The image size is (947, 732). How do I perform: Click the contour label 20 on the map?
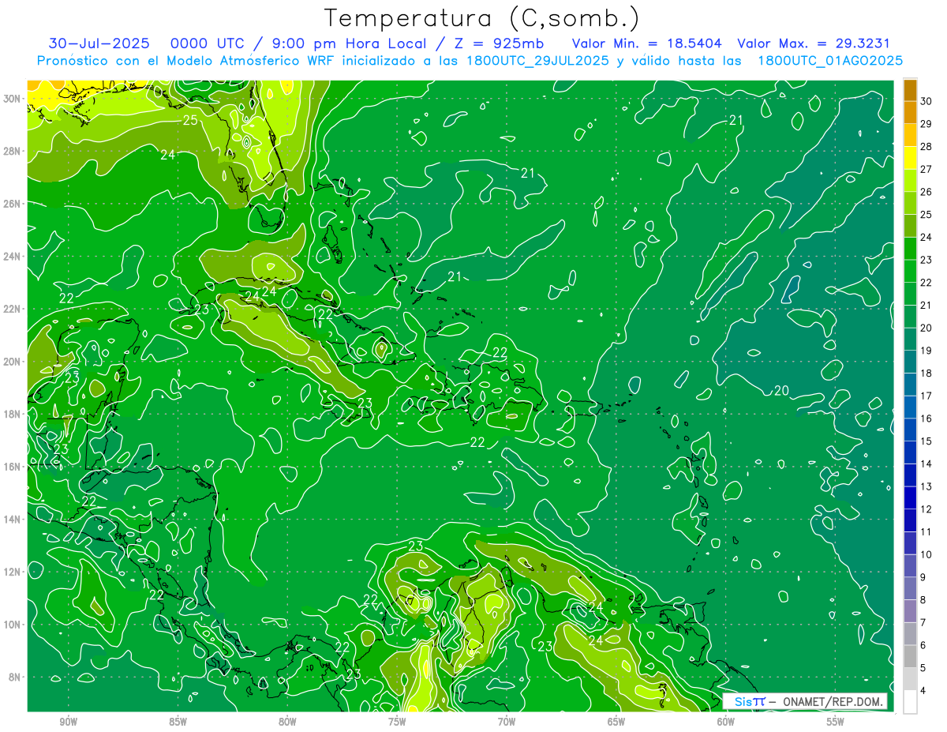[x=781, y=391]
